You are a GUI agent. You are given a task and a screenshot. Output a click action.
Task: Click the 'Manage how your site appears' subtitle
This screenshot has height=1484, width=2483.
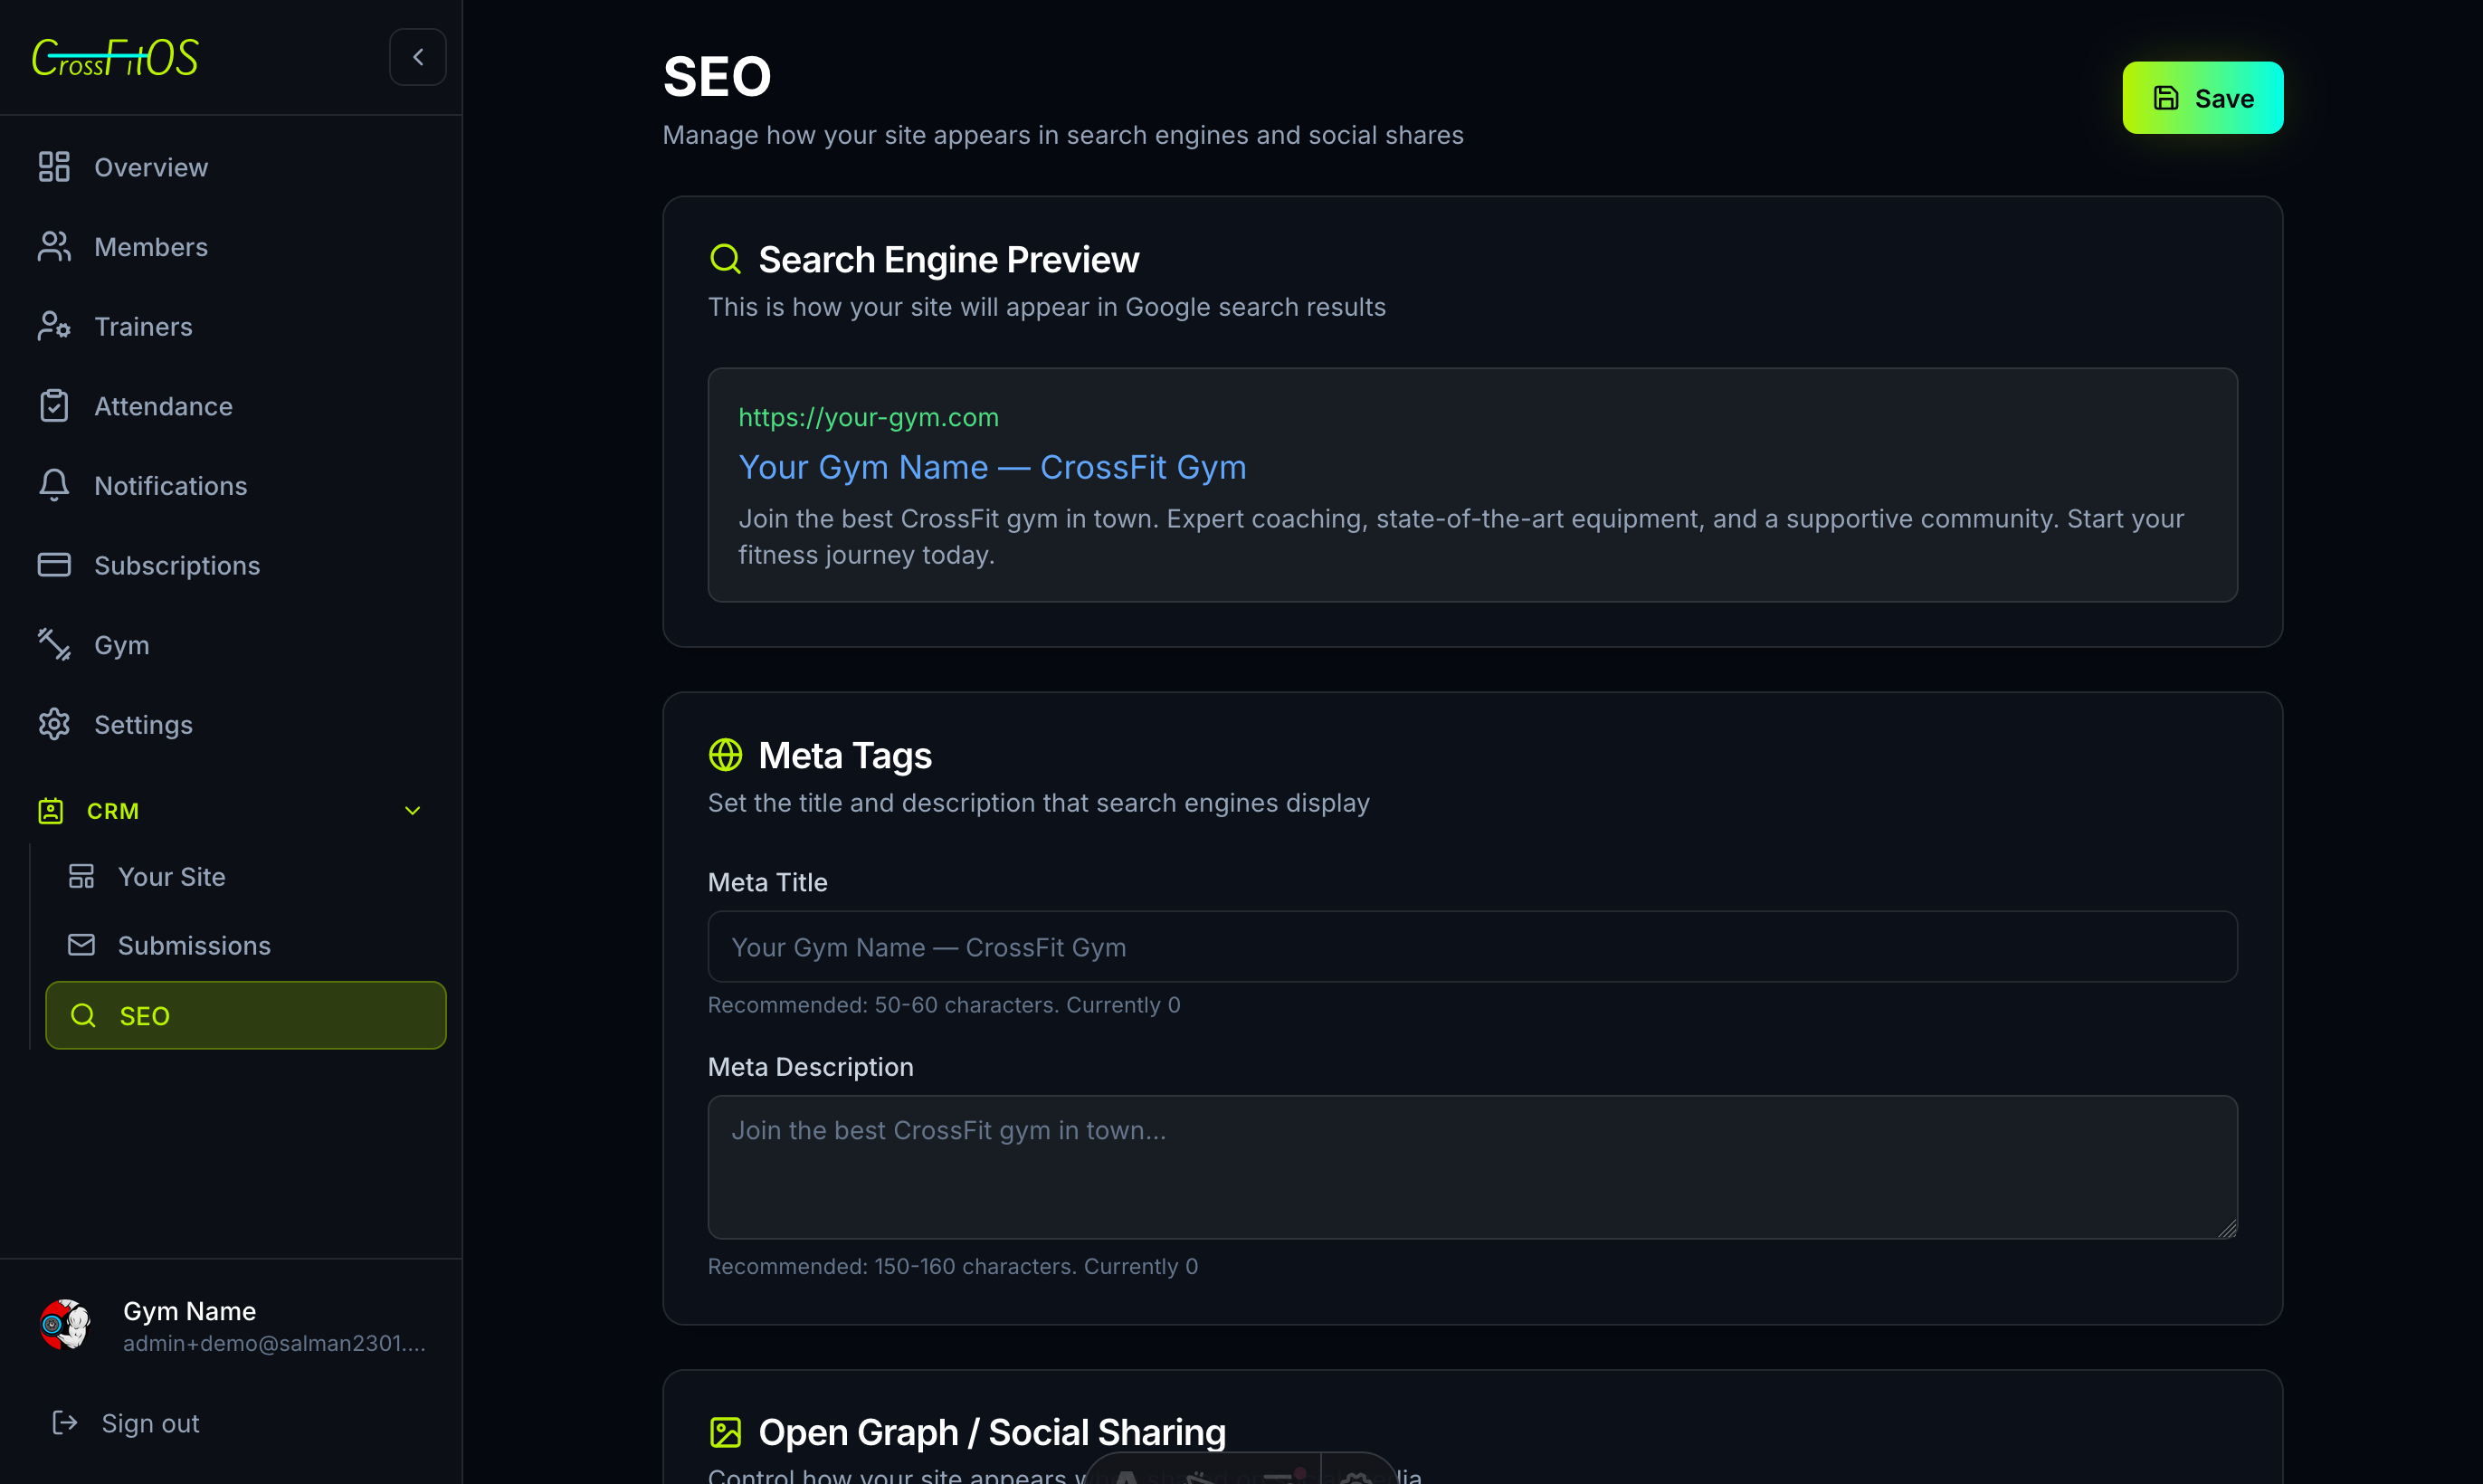(x=1062, y=135)
